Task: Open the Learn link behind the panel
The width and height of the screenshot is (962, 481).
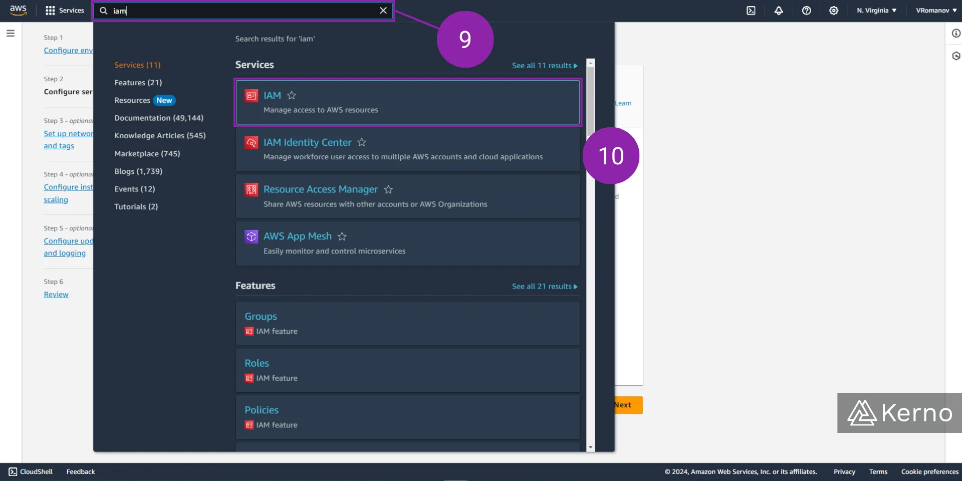Action: point(623,103)
